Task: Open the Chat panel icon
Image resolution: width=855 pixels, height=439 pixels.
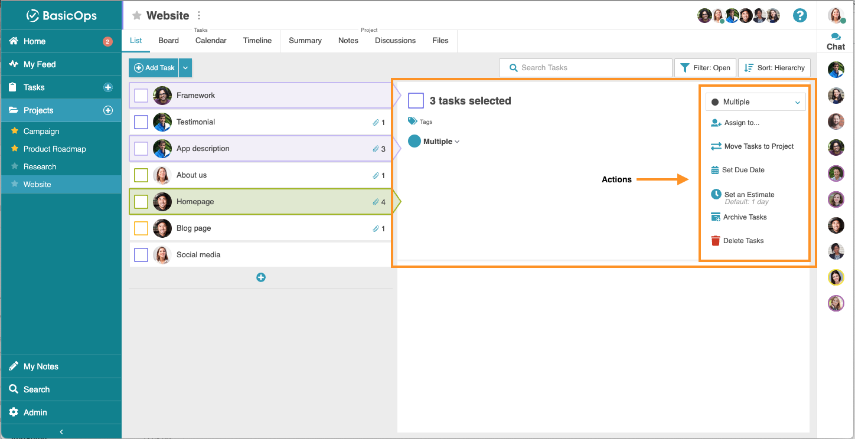Action: tap(835, 37)
